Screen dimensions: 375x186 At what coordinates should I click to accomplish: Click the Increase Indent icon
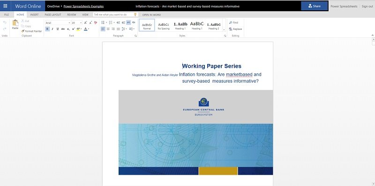(123, 22)
